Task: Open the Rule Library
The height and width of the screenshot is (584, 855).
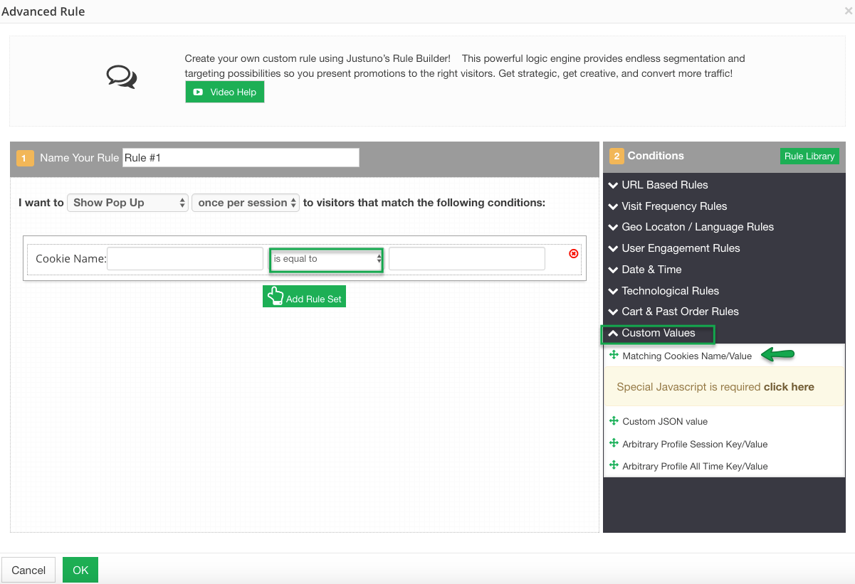Action: 809,156
